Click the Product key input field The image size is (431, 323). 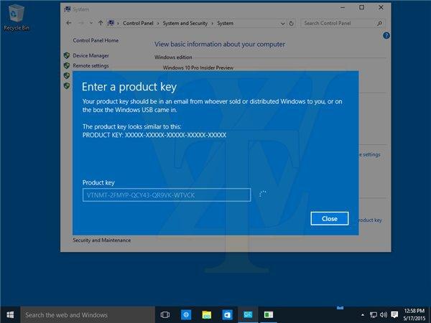click(166, 195)
